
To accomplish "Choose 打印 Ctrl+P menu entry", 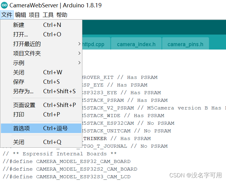I will (x=41, y=115).
